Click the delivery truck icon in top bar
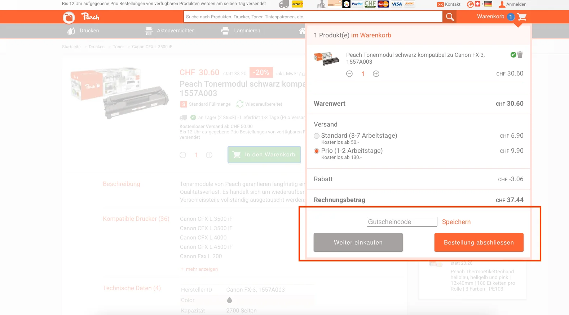The height and width of the screenshot is (315, 569). pos(284,4)
